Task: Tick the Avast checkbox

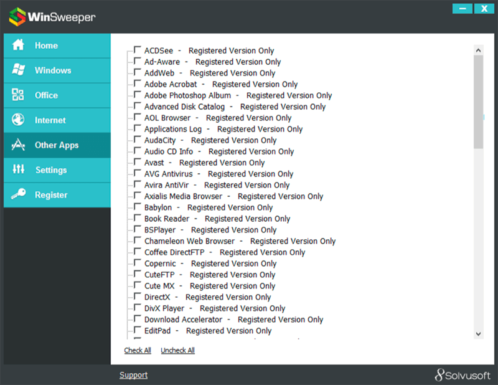Action: (137, 162)
